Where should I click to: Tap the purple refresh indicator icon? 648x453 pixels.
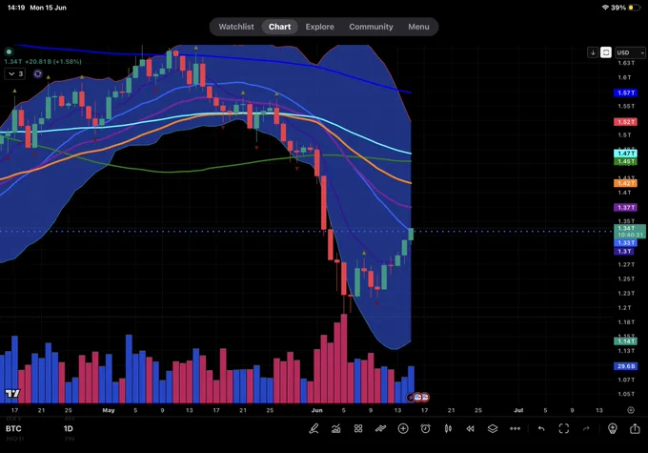tap(37, 73)
